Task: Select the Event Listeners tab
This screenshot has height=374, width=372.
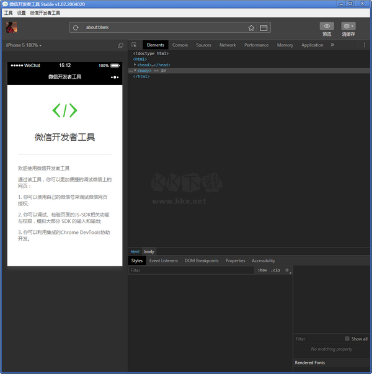Action: tap(164, 260)
